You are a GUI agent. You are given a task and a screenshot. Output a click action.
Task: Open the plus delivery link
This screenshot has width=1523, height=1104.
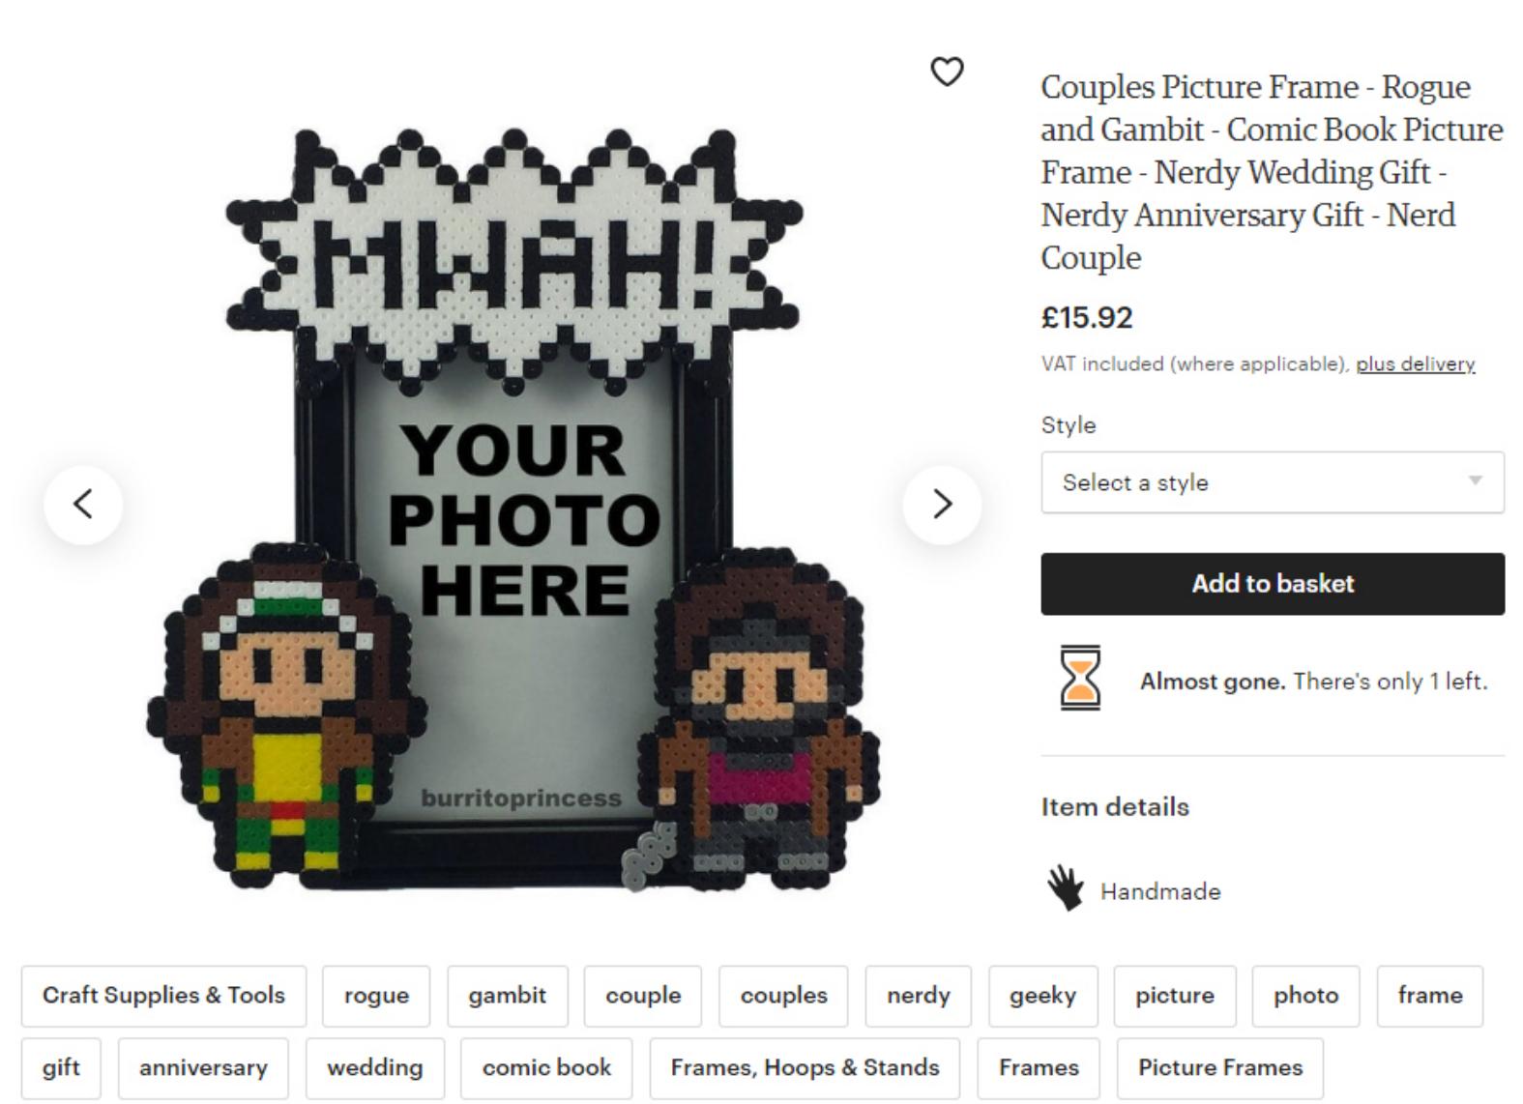pyautogui.click(x=1415, y=364)
